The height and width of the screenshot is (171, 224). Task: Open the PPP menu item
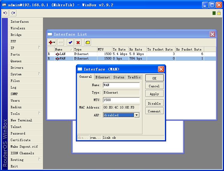point(25,41)
